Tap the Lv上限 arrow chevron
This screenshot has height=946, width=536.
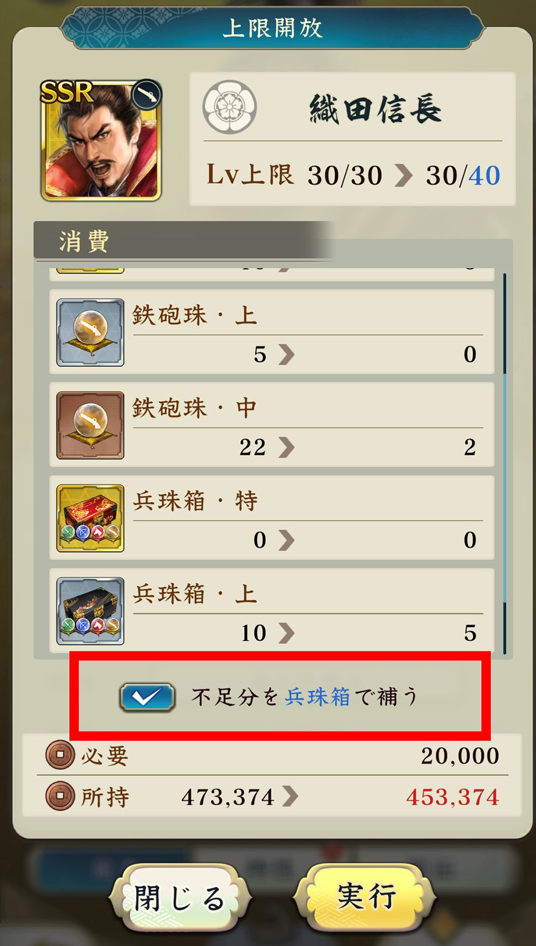(x=404, y=175)
